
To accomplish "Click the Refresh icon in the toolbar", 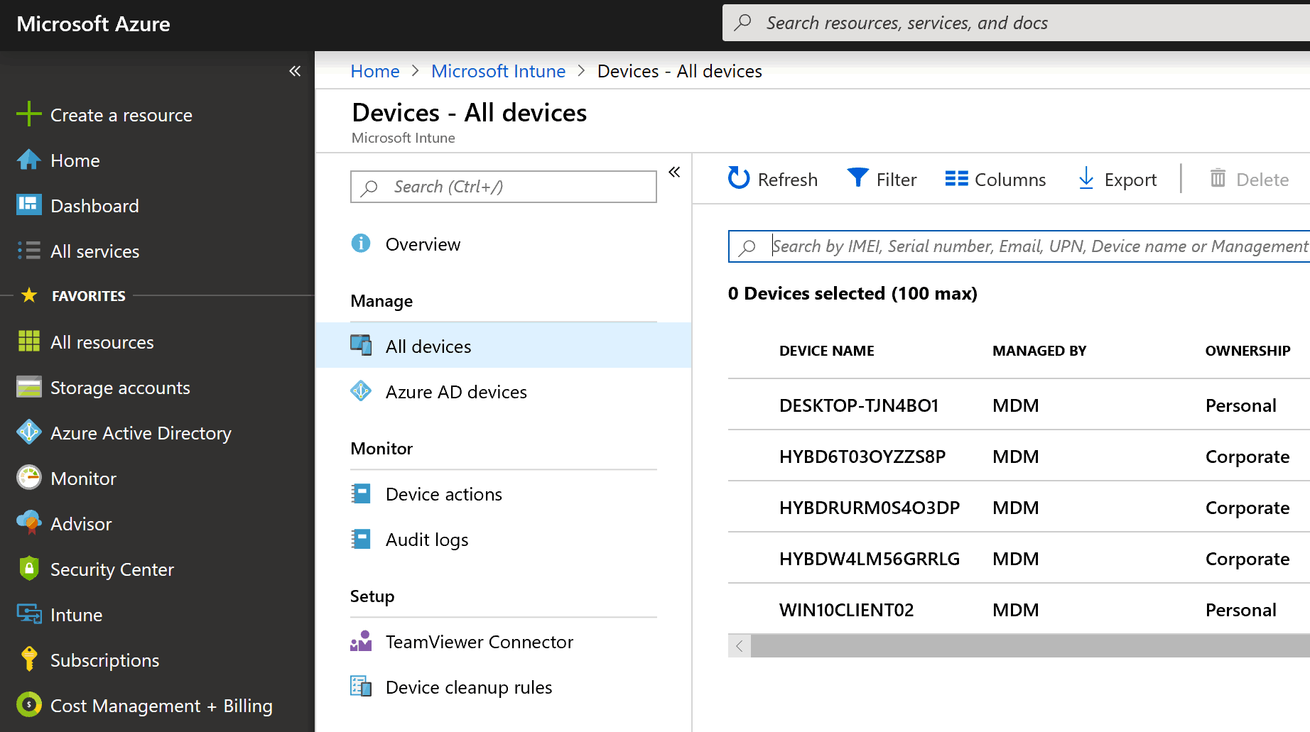I will tap(739, 178).
